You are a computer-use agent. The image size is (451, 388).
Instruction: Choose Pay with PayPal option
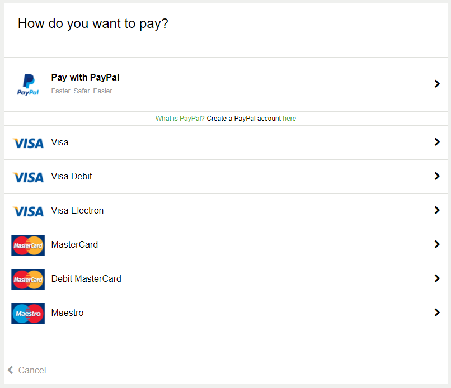coord(85,78)
